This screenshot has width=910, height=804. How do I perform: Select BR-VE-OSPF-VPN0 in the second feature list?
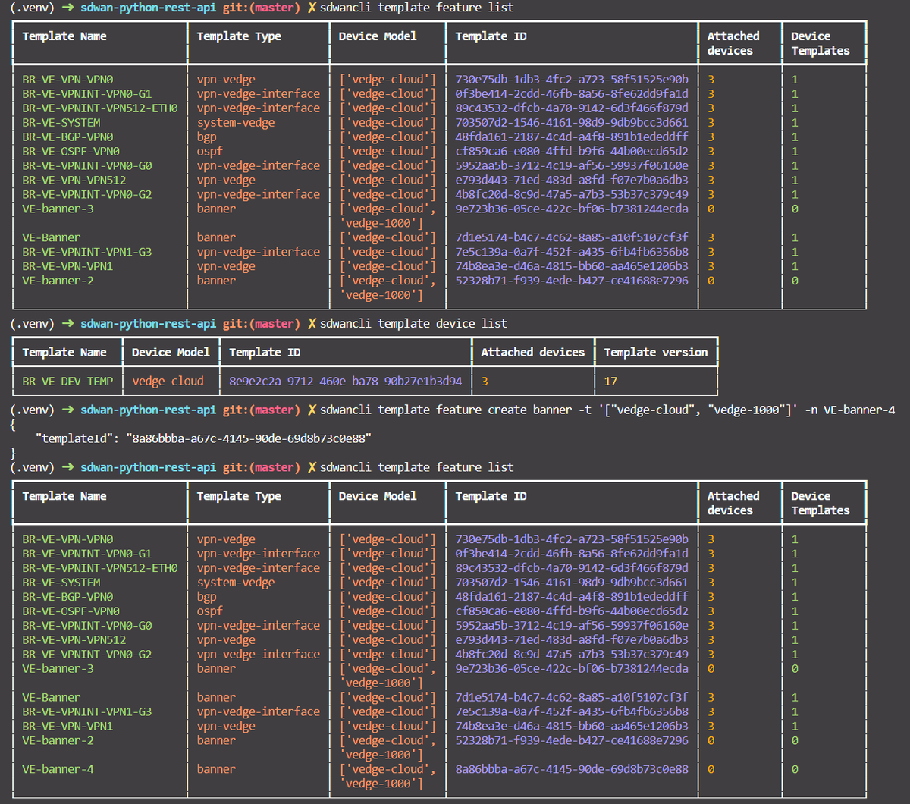coord(71,611)
